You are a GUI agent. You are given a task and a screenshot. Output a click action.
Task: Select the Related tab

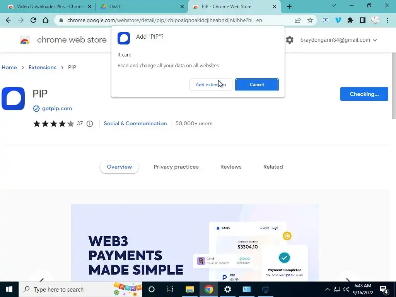point(273,167)
